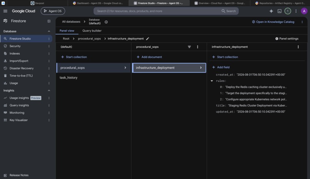Select the title field value

pyautogui.click(x=257, y=105)
